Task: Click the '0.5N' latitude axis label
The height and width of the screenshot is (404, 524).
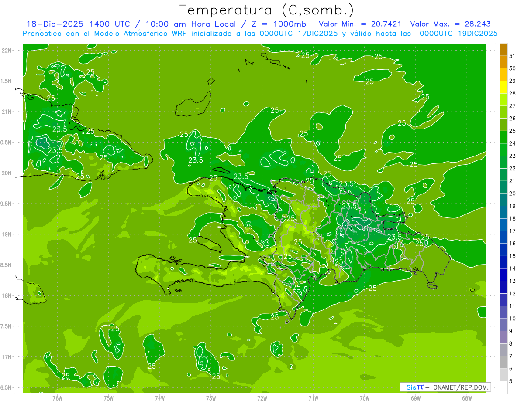Action: coord(7,143)
